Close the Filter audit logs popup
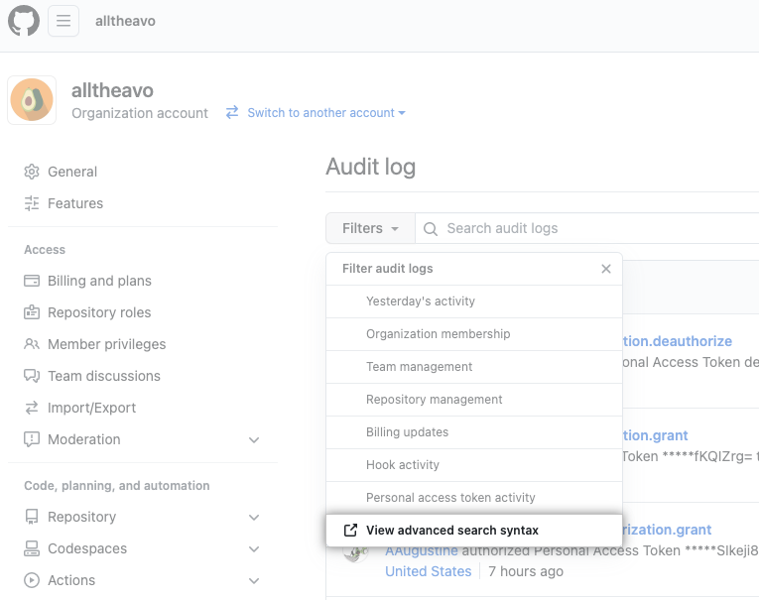 coord(606,269)
